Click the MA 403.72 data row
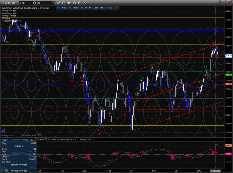Viewport: 233px width, 173px height. tap(19, 168)
